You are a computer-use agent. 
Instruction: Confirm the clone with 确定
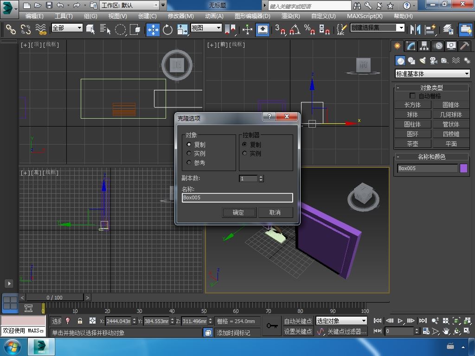coord(238,212)
